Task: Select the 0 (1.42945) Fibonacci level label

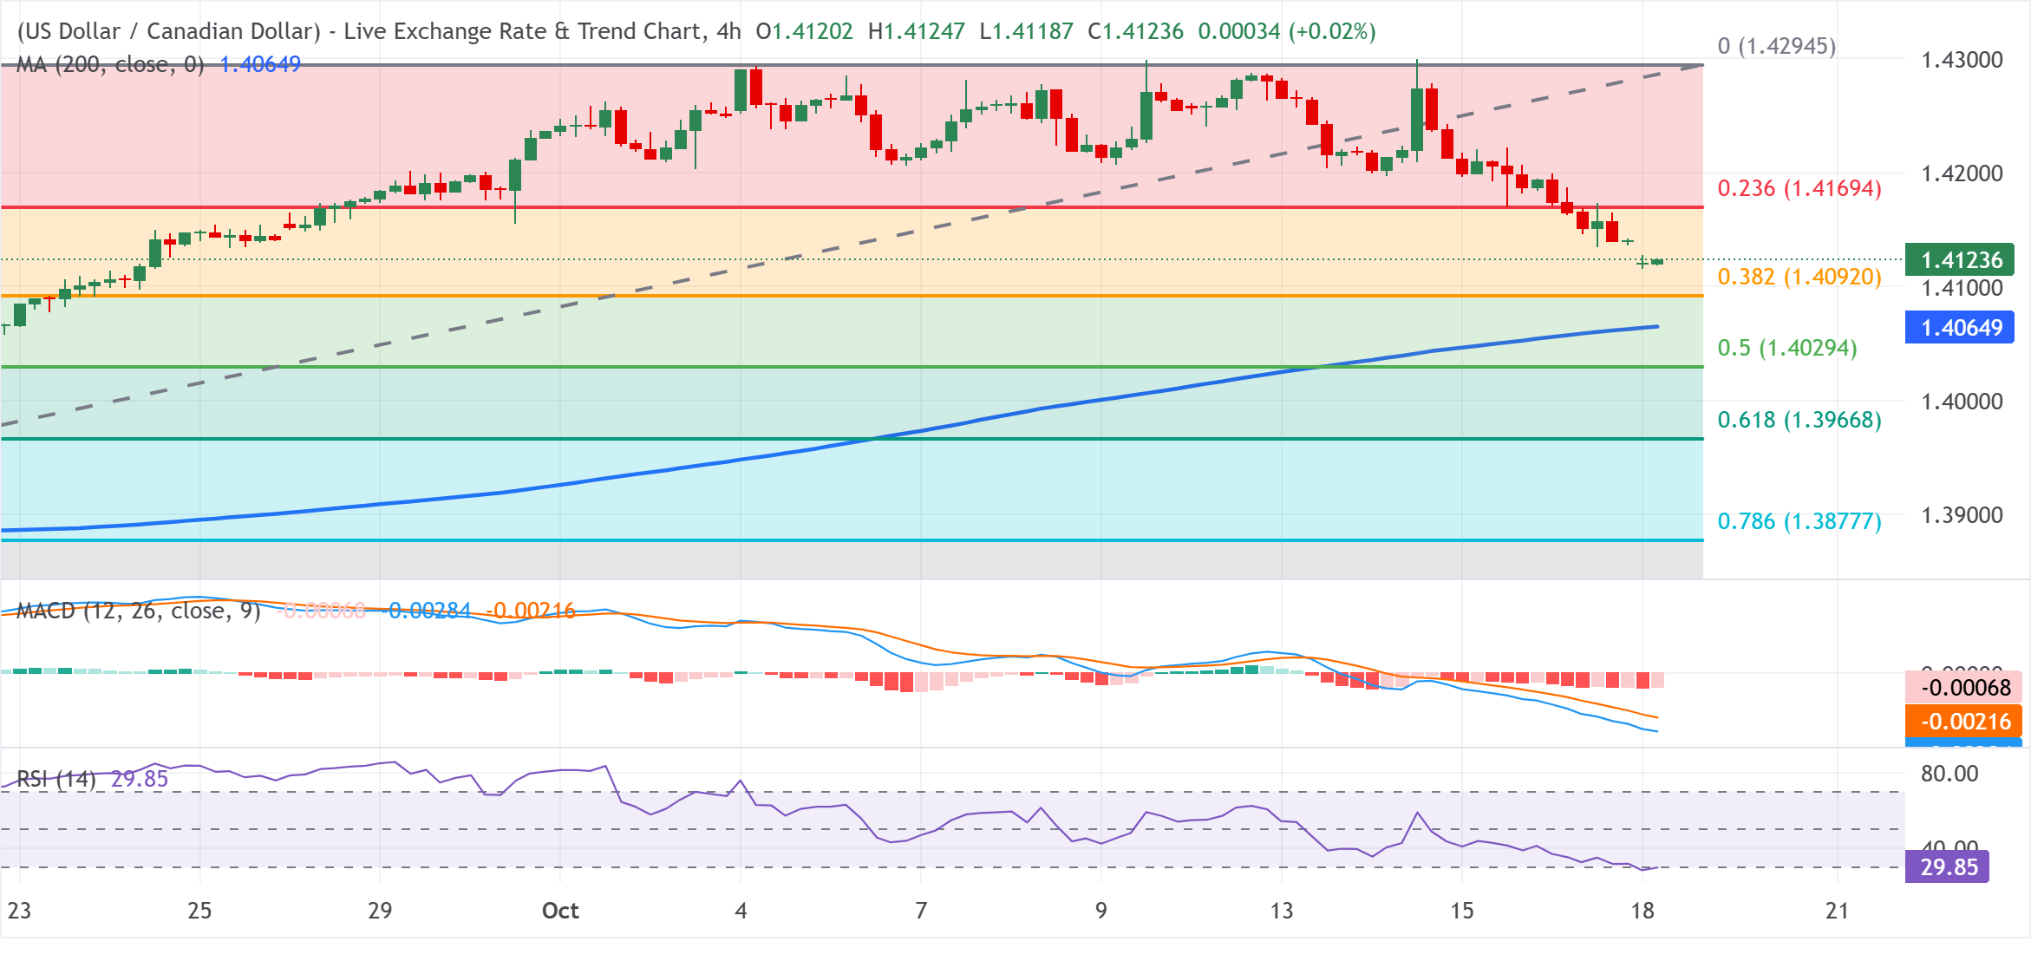Action: point(1777,46)
